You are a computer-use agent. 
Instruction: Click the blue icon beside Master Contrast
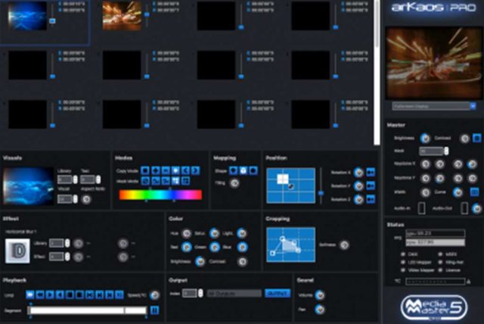(476, 139)
